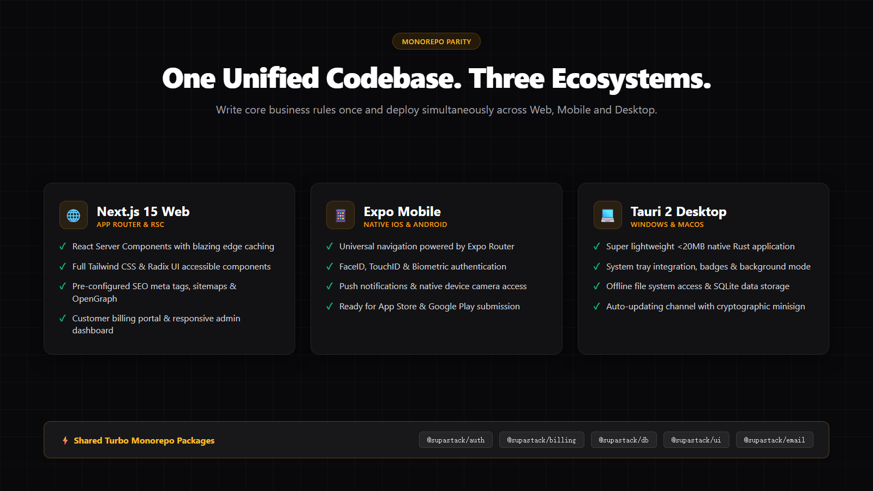
Task: Select the @supastack/email package chip
Action: (775, 440)
